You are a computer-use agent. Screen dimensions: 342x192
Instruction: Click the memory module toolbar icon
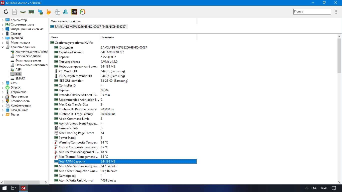click(31, 12)
